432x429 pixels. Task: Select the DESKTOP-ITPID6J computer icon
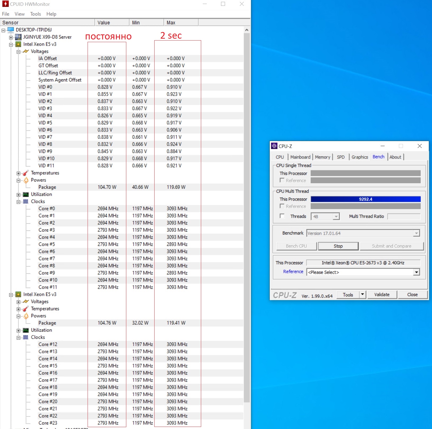(11, 30)
